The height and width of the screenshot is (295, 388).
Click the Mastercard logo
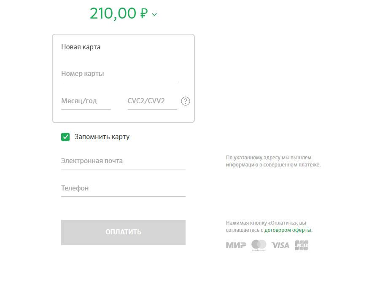click(259, 245)
